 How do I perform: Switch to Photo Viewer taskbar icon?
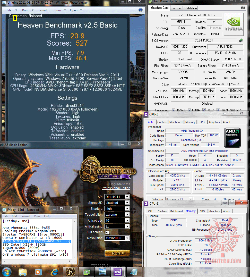[102, 272]
